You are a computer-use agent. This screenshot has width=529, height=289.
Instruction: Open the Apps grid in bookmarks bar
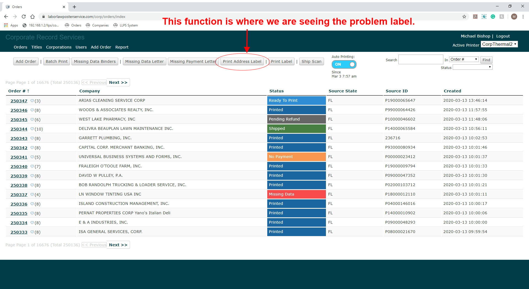pyautogui.click(x=6, y=25)
